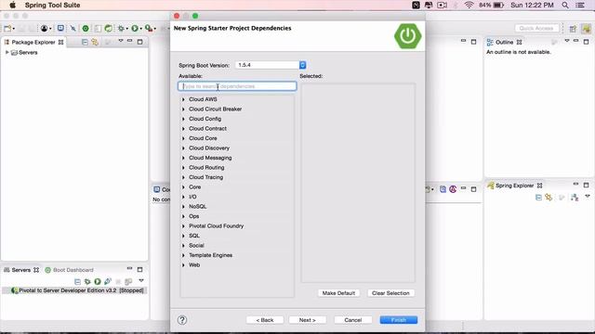Screen dimensions: 595x334
Task: Click the Run with toolbox toolbar icon
Action: tap(149, 29)
